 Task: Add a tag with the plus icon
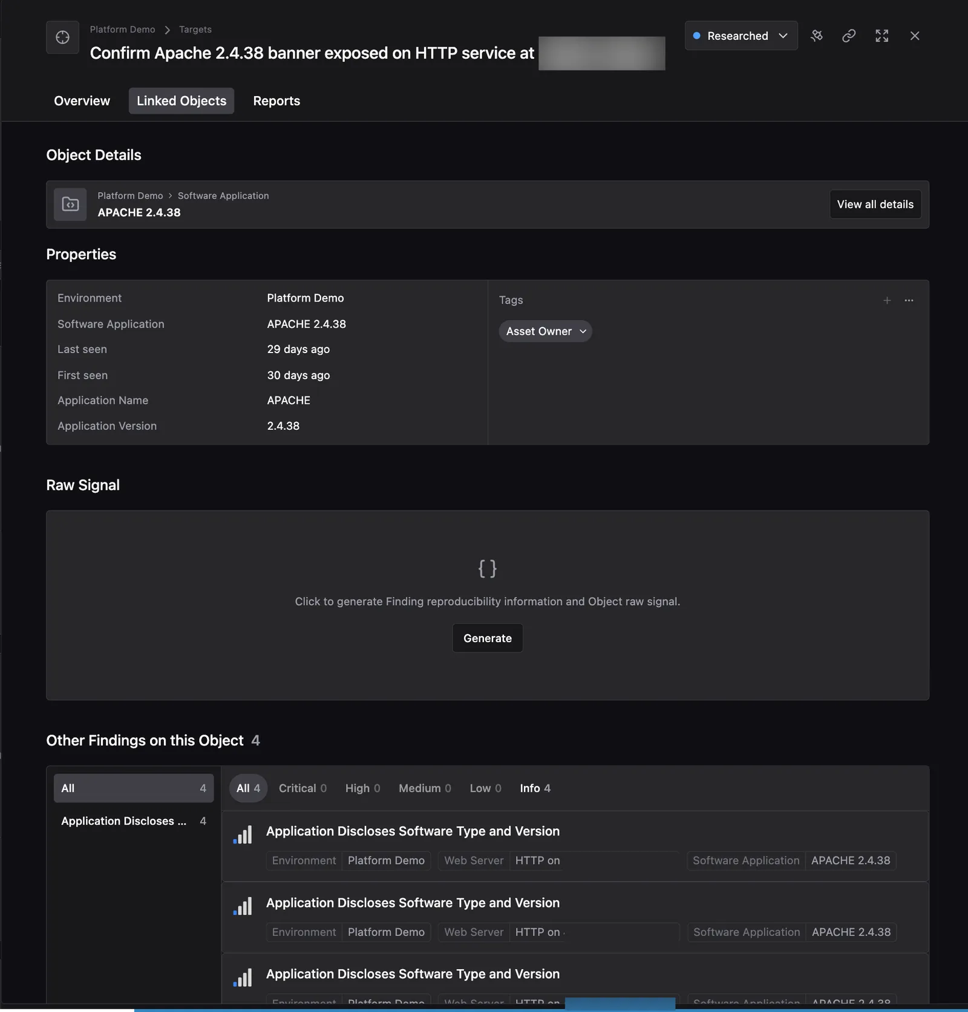[x=887, y=300]
